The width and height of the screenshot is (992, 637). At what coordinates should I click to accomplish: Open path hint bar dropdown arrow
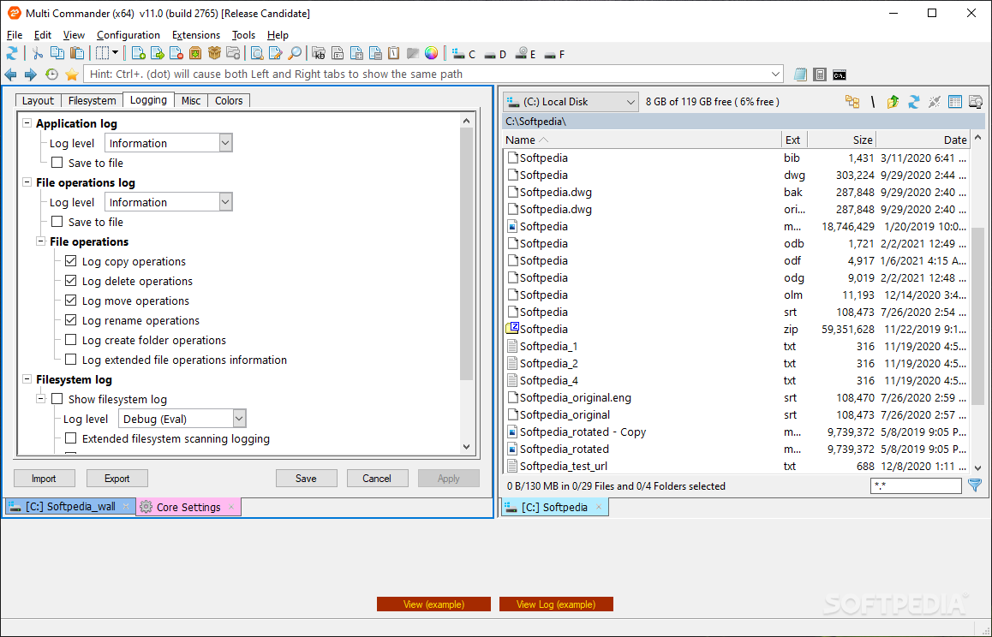click(x=775, y=74)
